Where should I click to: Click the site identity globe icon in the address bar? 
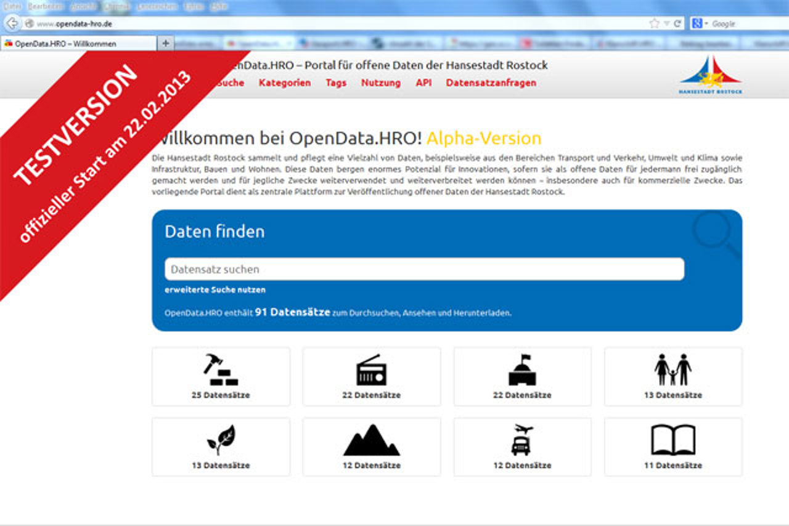(x=28, y=23)
